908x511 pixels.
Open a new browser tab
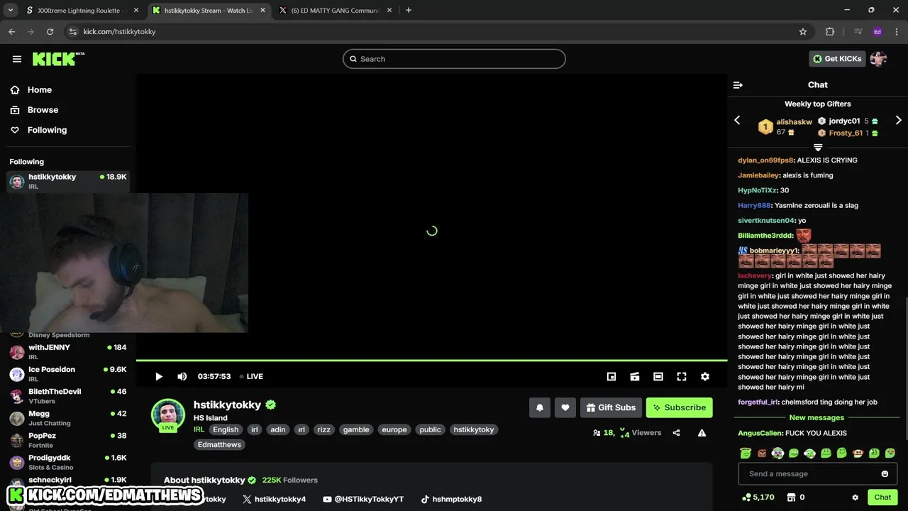tap(409, 11)
